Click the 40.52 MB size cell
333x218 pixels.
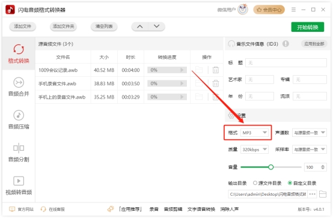[x=104, y=70]
